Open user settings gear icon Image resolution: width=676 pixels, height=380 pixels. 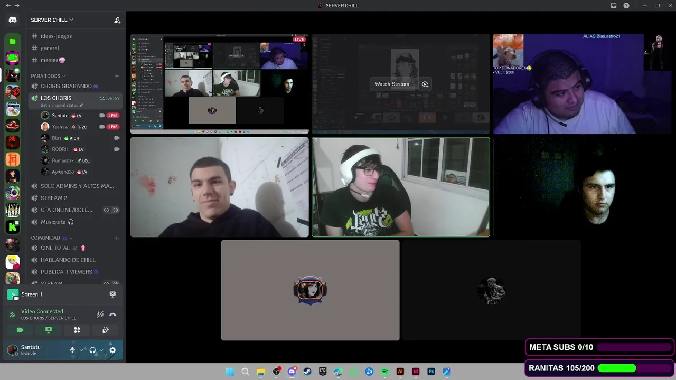pyautogui.click(x=112, y=350)
